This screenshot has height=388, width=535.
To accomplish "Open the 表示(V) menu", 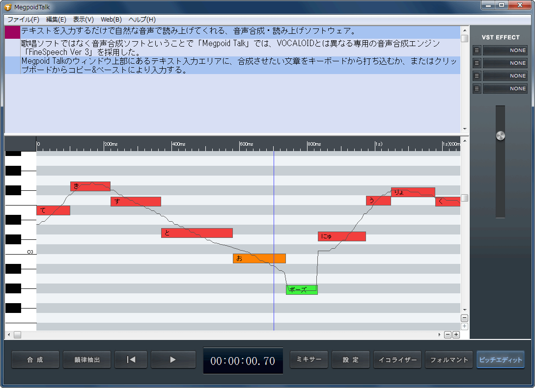I will click(x=83, y=20).
